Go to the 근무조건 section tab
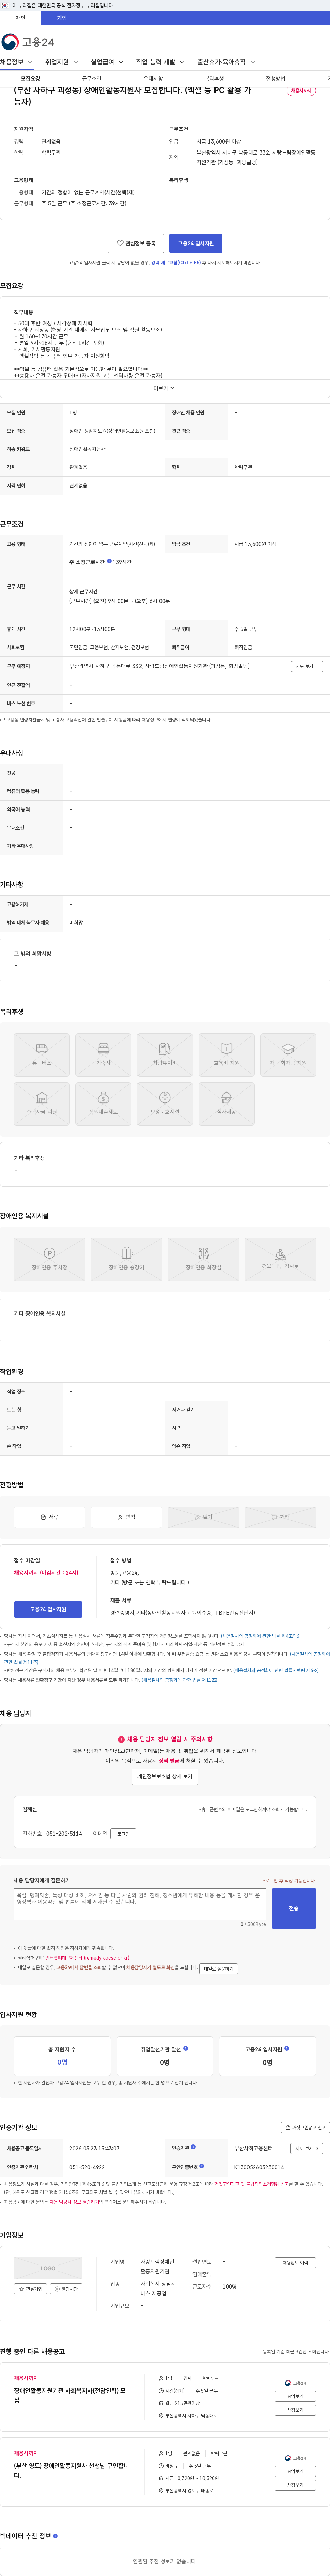This screenshot has width=330, height=2576. tap(92, 78)
